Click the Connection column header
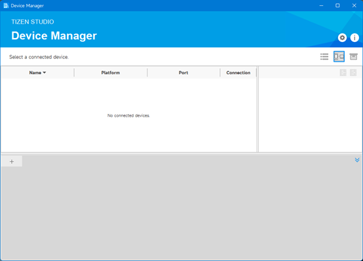The width and height of the screenshot is (363, 261). pos(239,73)
